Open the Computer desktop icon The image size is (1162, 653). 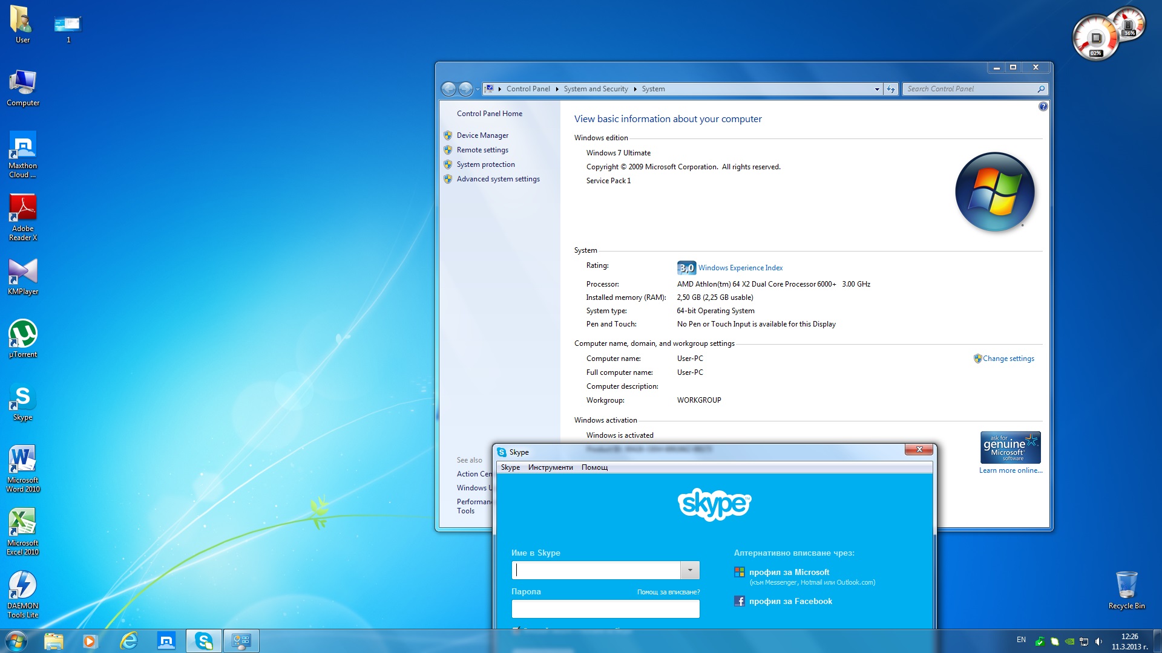coord(22,88)
